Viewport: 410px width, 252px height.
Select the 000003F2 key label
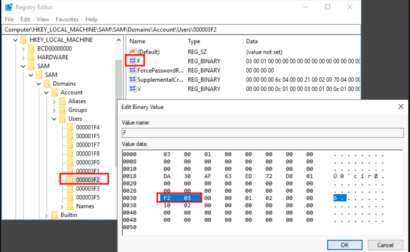88,180
